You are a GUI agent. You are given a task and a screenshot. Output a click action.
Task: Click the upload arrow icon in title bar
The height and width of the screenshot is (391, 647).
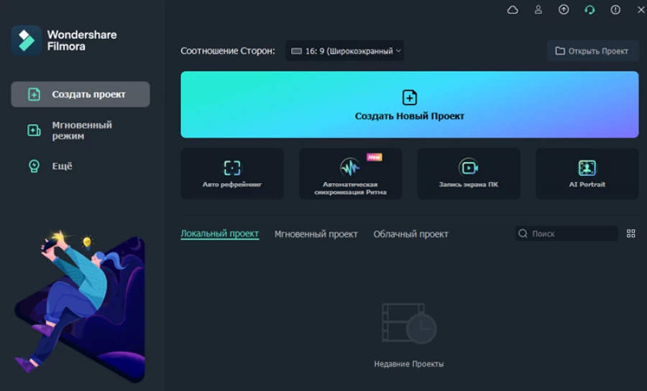564,10
